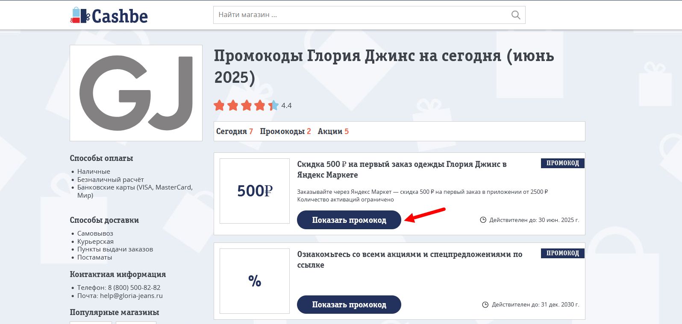682x324 pixels.
Task: Click the Безналичный расчёт list item
Action: coord(110,180)
